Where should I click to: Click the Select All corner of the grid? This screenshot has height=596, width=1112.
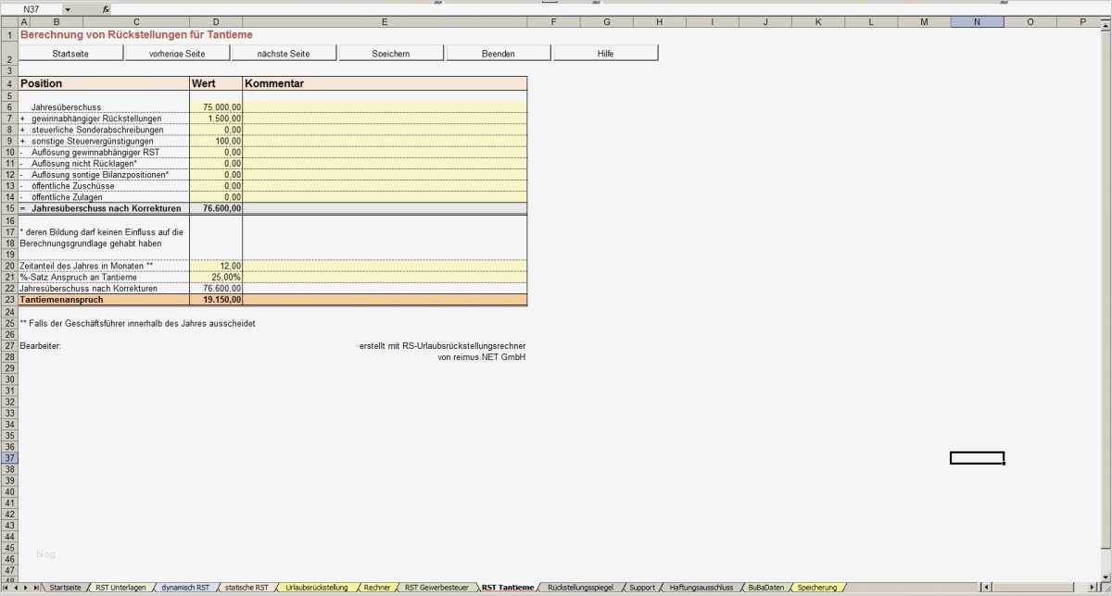tap(8, 21)
